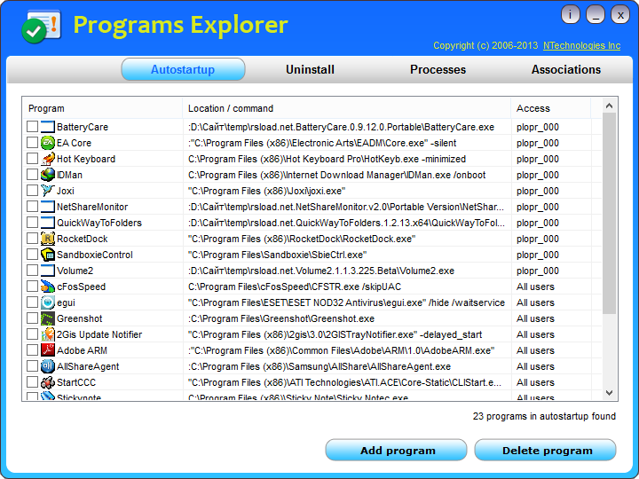Click the Delete program button
The width and height of the screenshot is (639, 479).
pos(545,450)
